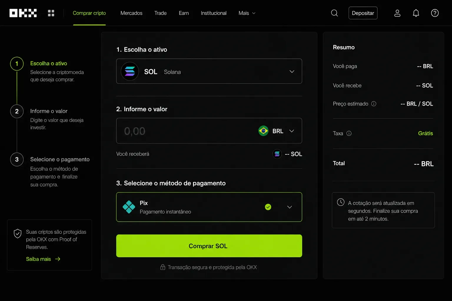Open the Trade menu item
Screen dimensions: 452x301
pyautogui.click(x=160, y=13)
